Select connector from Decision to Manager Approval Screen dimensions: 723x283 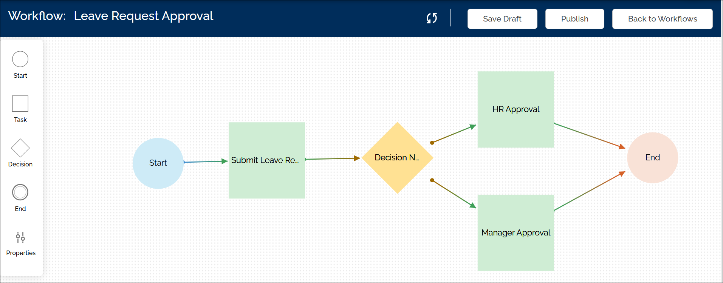(454, 194)
